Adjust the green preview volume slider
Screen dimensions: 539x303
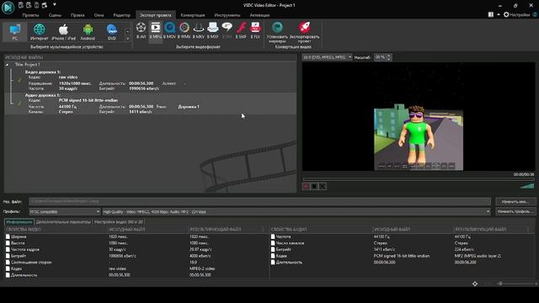point(527,186)
